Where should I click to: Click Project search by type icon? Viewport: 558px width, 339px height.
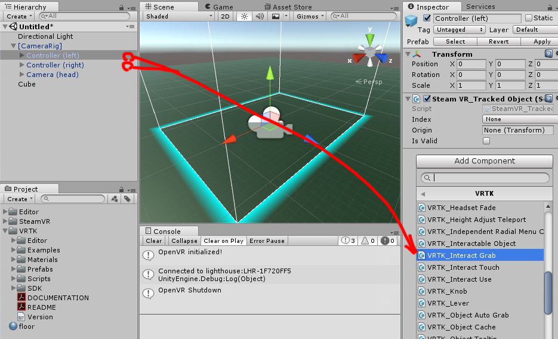pyautogui.click(x=114, y=199)
